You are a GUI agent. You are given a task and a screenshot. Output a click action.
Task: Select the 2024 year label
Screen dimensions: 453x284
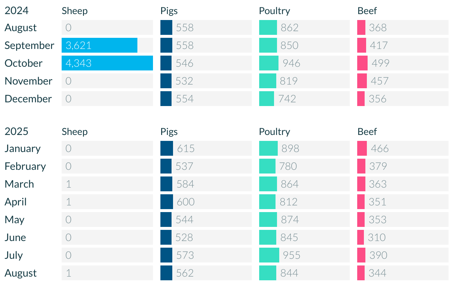[16, 11]
